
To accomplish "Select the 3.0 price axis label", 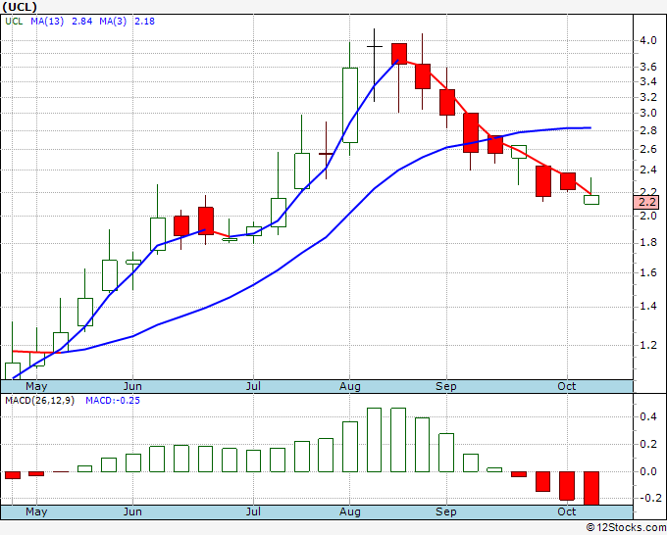I will pos(648,114).
